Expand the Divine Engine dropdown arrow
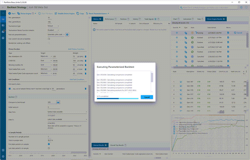 (35, 13)
